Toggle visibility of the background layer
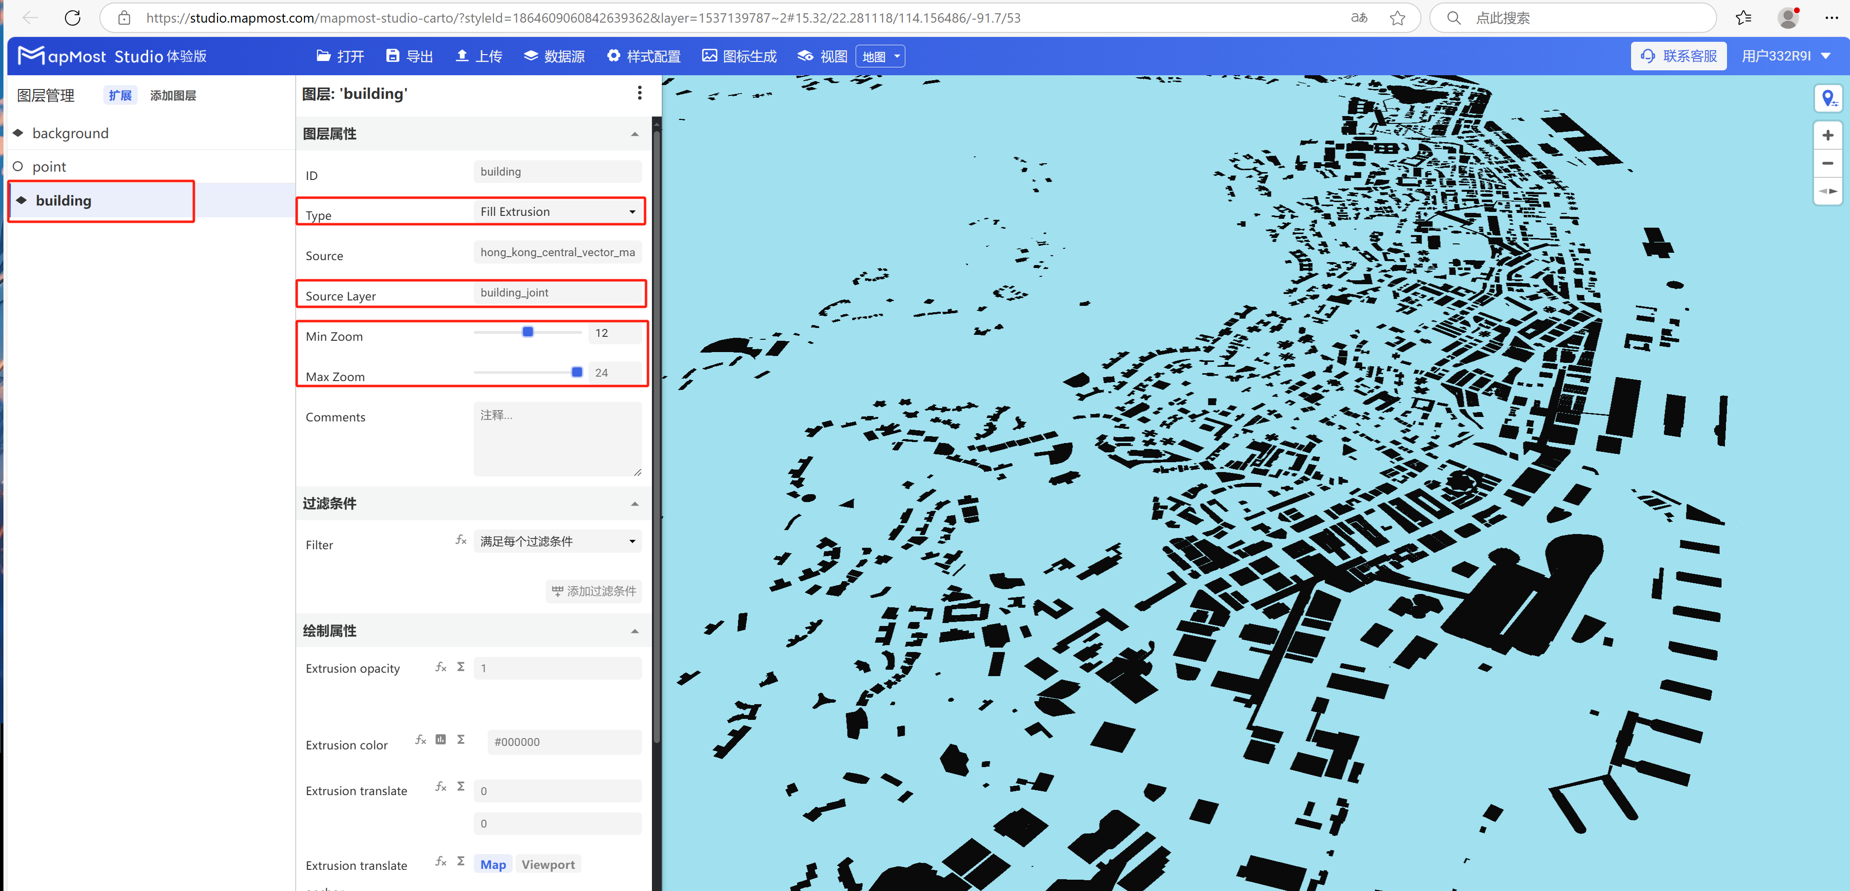The height and width of the screenshot is (891, 1850). click(x=18, y=133)
